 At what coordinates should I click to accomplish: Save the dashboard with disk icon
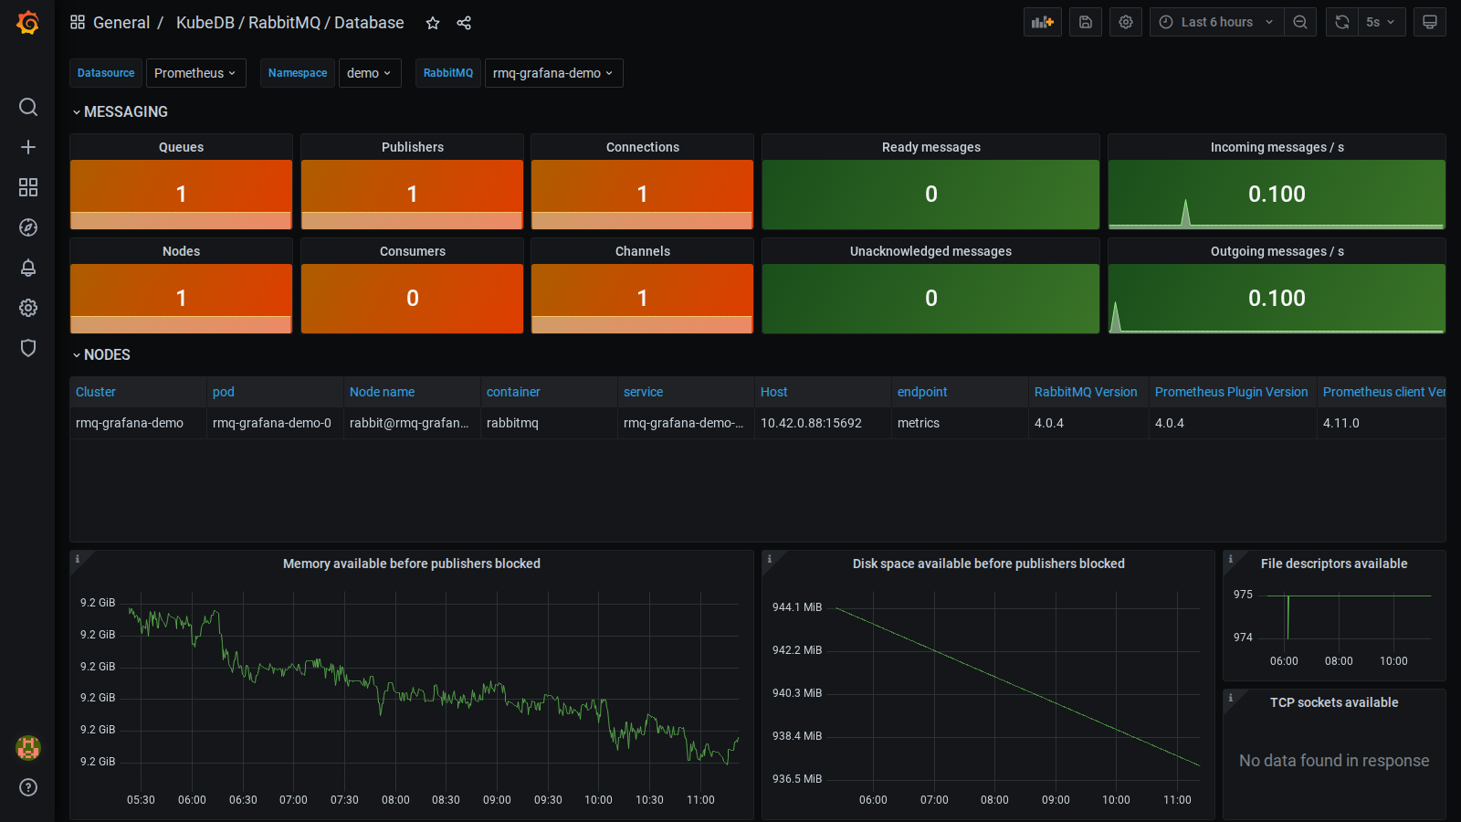click(x=1086, y=22)
